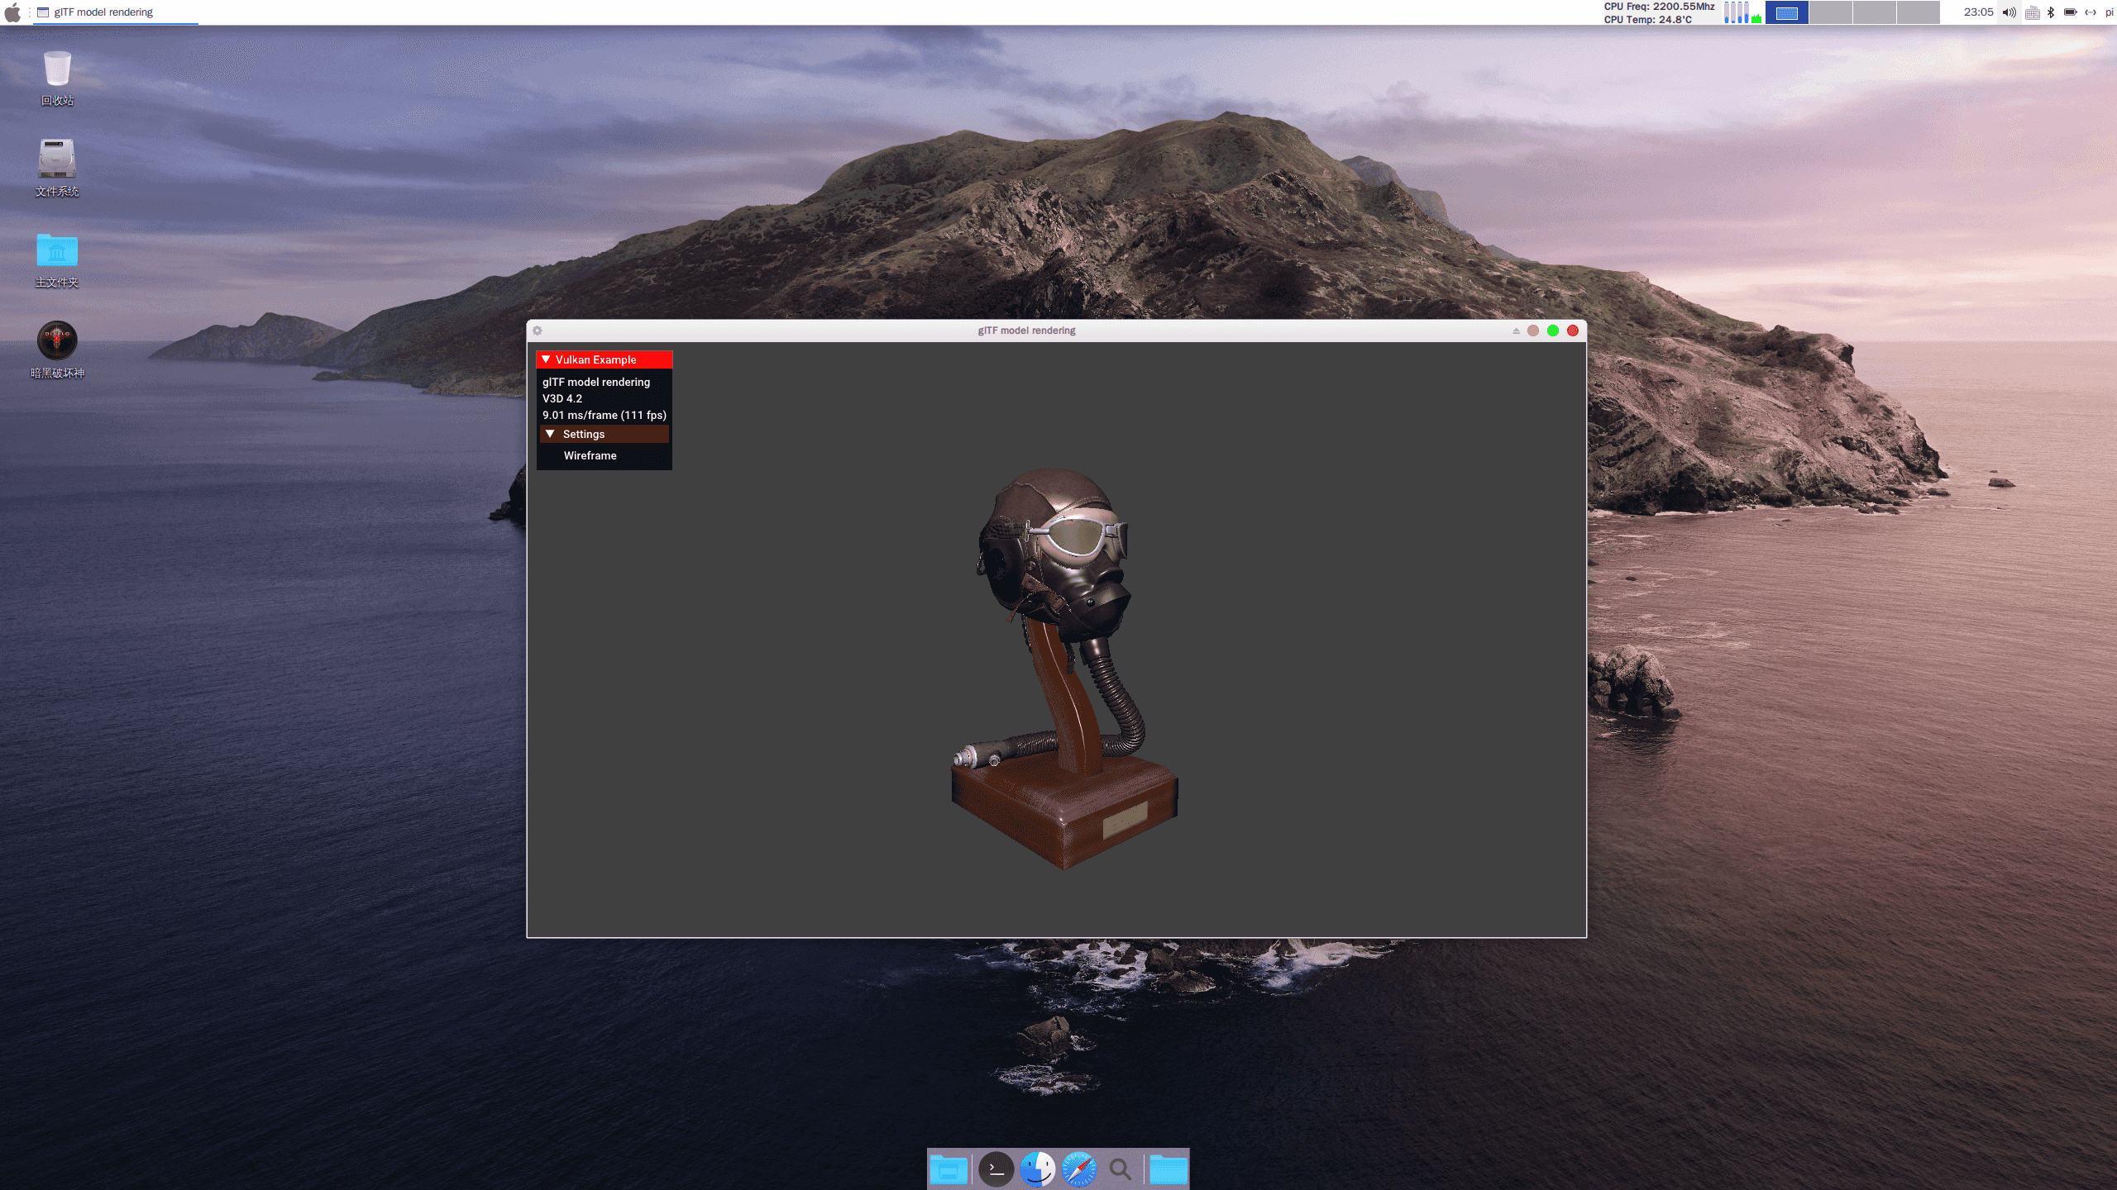The height and width of the screenshot is (1190, 2117).
Task: Open the 主文件夹 home folder
Action: (57, 250)
